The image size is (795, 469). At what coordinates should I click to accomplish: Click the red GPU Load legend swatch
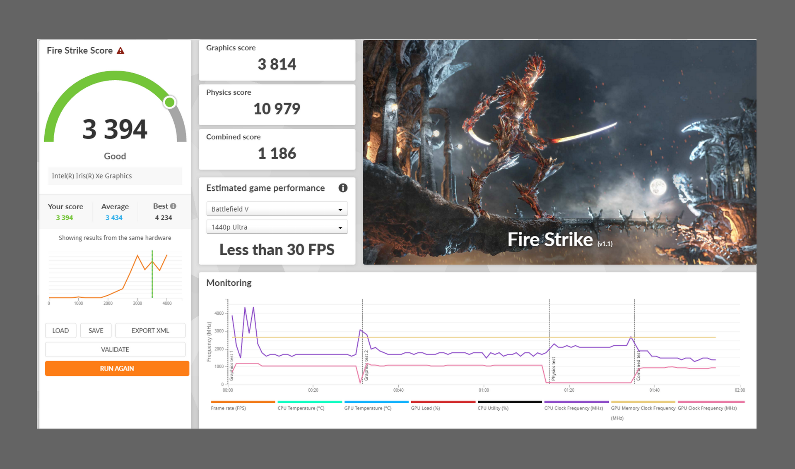coord(443,402)
